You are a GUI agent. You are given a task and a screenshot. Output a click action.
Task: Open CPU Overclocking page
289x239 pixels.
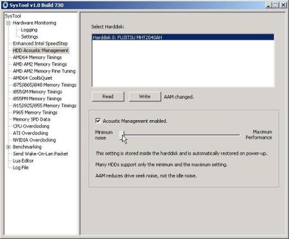pyautogui.click(x=31, y=126)
